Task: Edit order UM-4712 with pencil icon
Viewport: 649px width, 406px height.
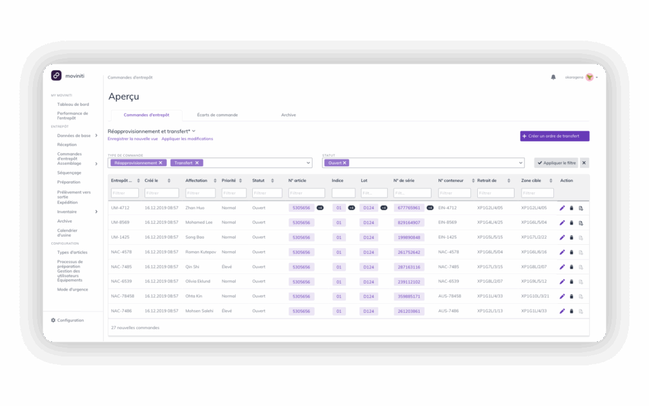Action: tap(562, 208)
